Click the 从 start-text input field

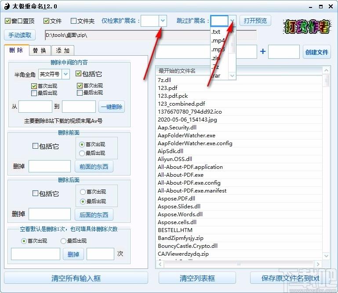[35, 107]
